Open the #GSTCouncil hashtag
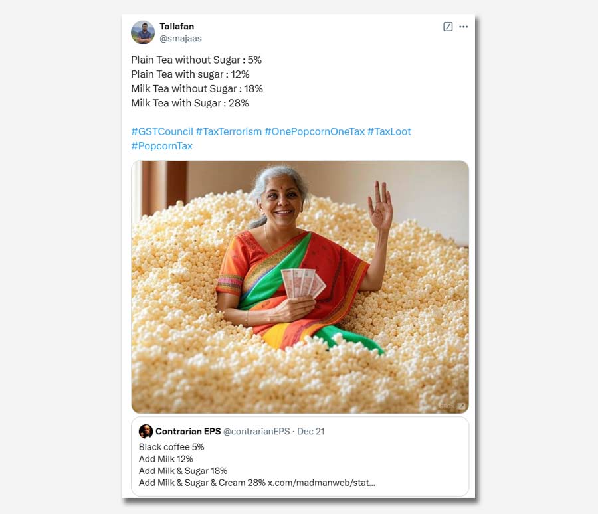This screenshot has height=514, width=598. [162, 131]
